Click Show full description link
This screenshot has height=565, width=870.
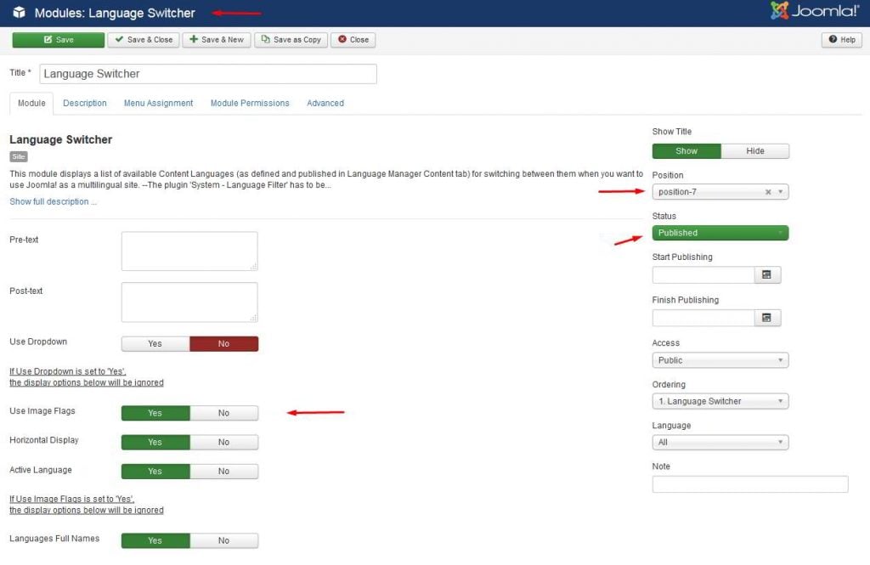[53, 201]
